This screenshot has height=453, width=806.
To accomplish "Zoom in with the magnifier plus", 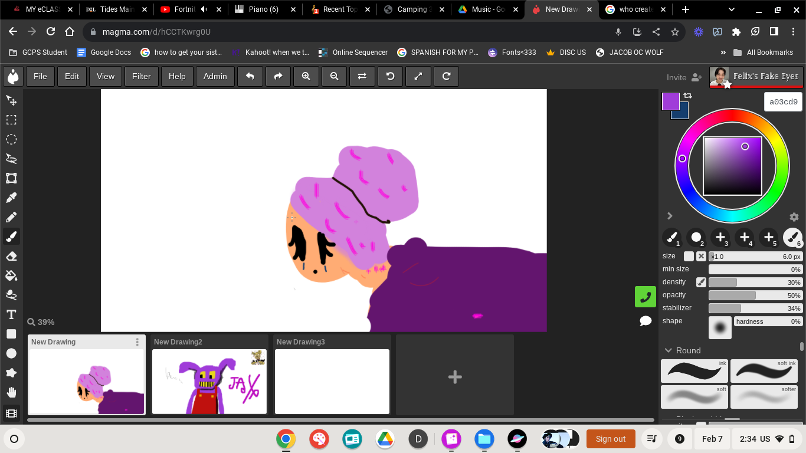I will point(306,76).
